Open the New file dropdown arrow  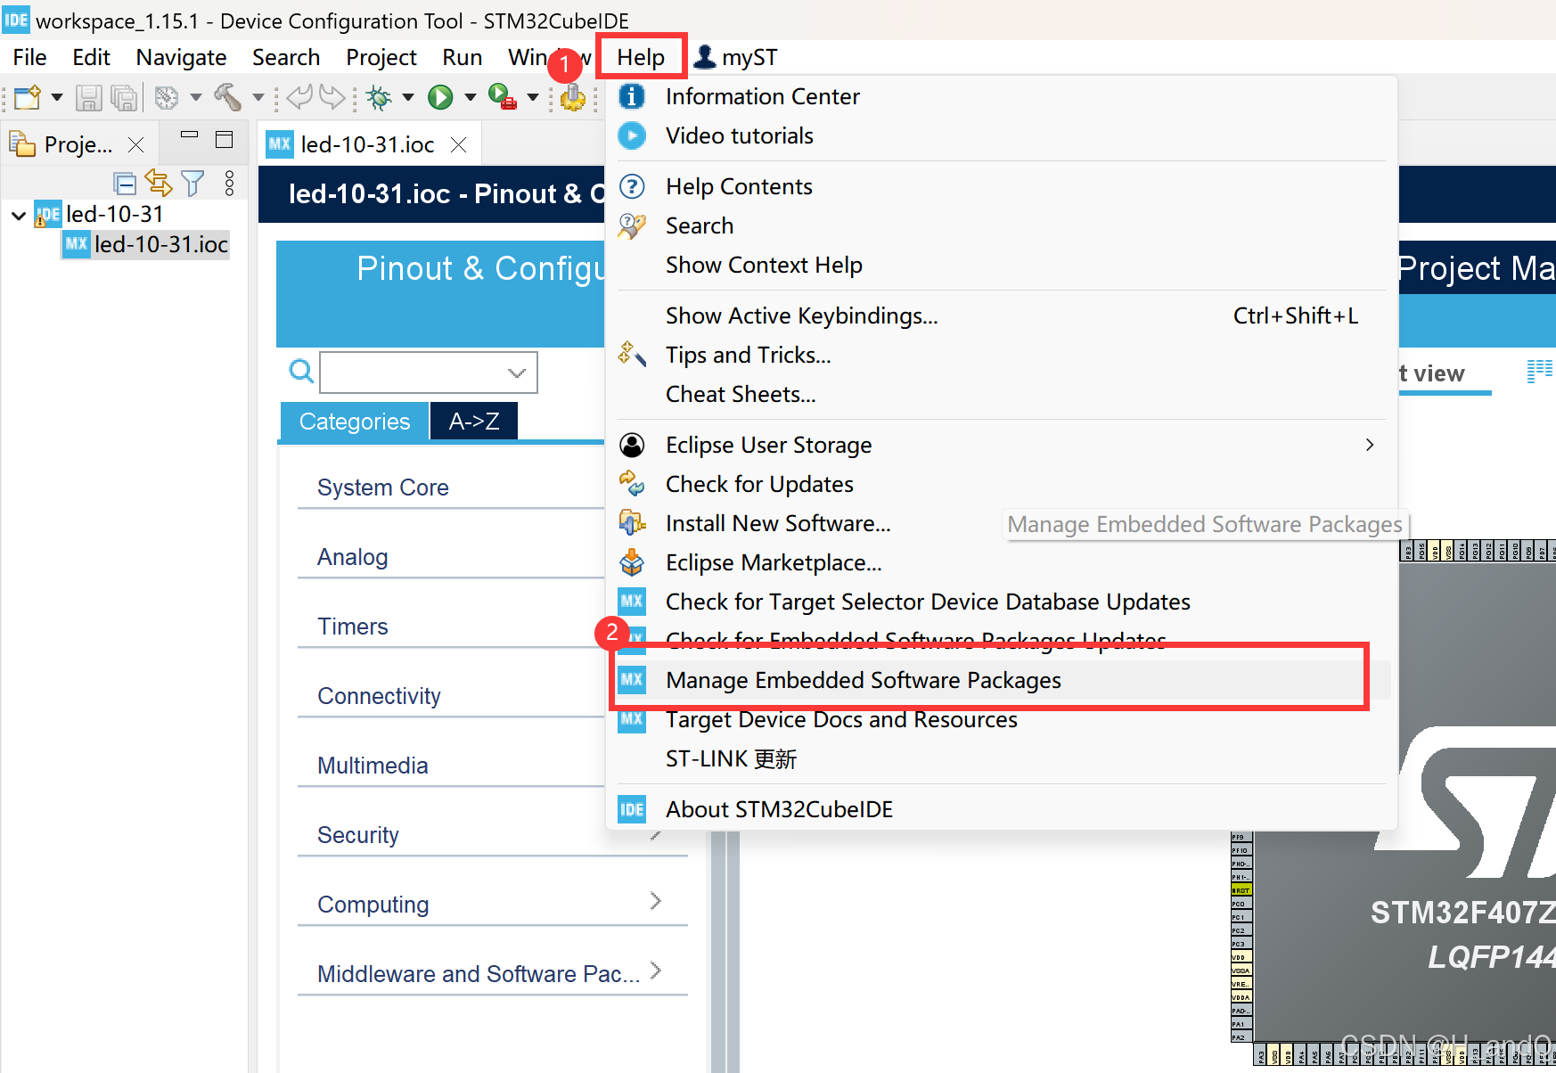56,97
